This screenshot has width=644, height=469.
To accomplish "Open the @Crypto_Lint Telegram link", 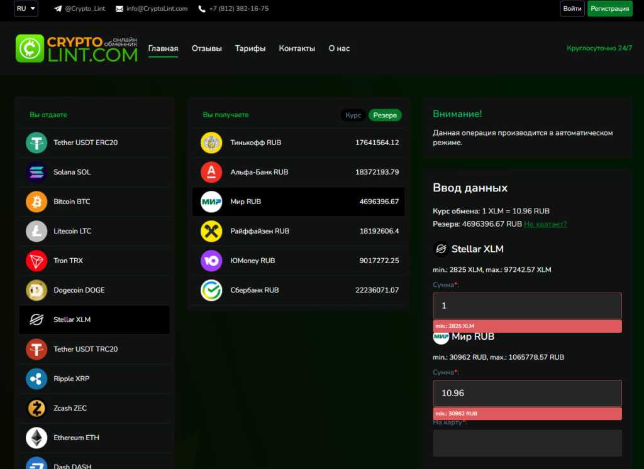I will pos(85,9).
